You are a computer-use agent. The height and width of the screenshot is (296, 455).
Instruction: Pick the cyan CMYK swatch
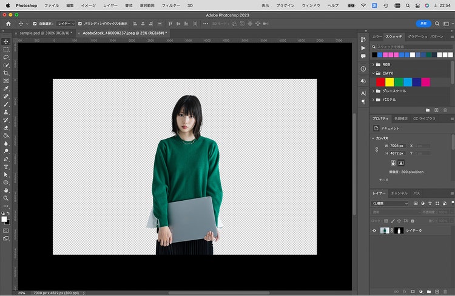click(x=408, y=82)
